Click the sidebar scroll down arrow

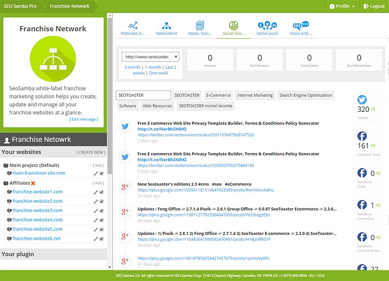[110, 267]
